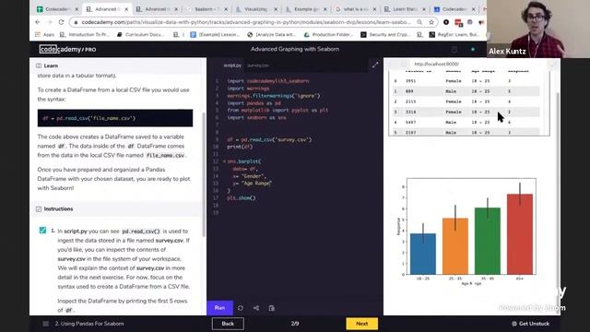Click the browser back arrow
590x332 pixels.
tap(38, 22)
